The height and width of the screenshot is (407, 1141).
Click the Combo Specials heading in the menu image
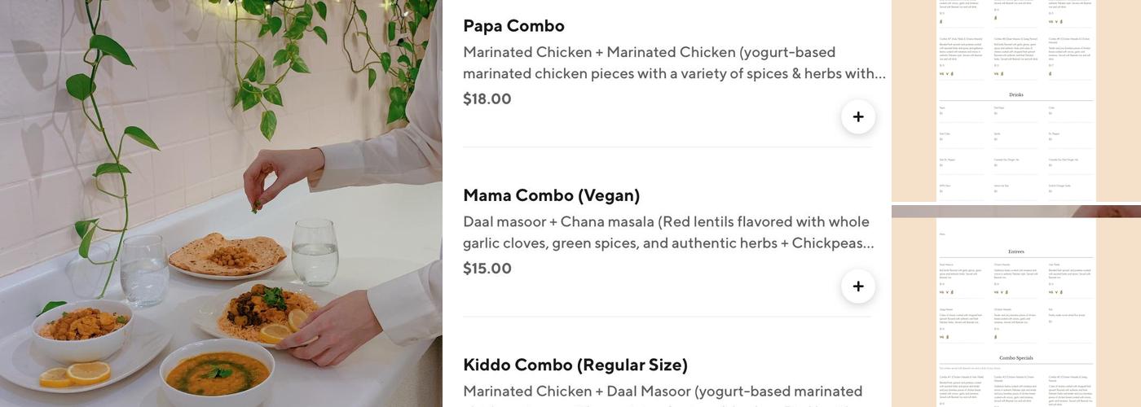click(x=1015, y=357)
